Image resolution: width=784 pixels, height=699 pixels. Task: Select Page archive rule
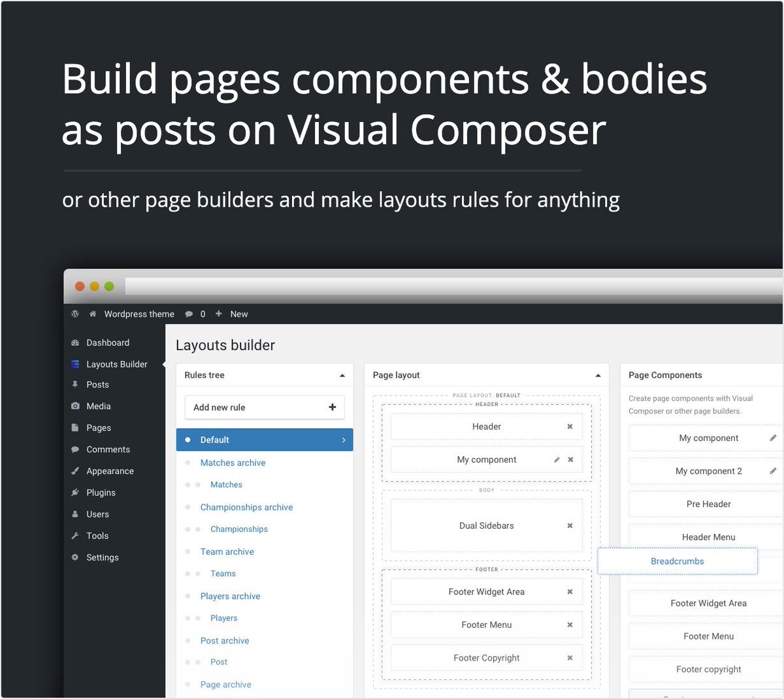click(x=225, y=685)
